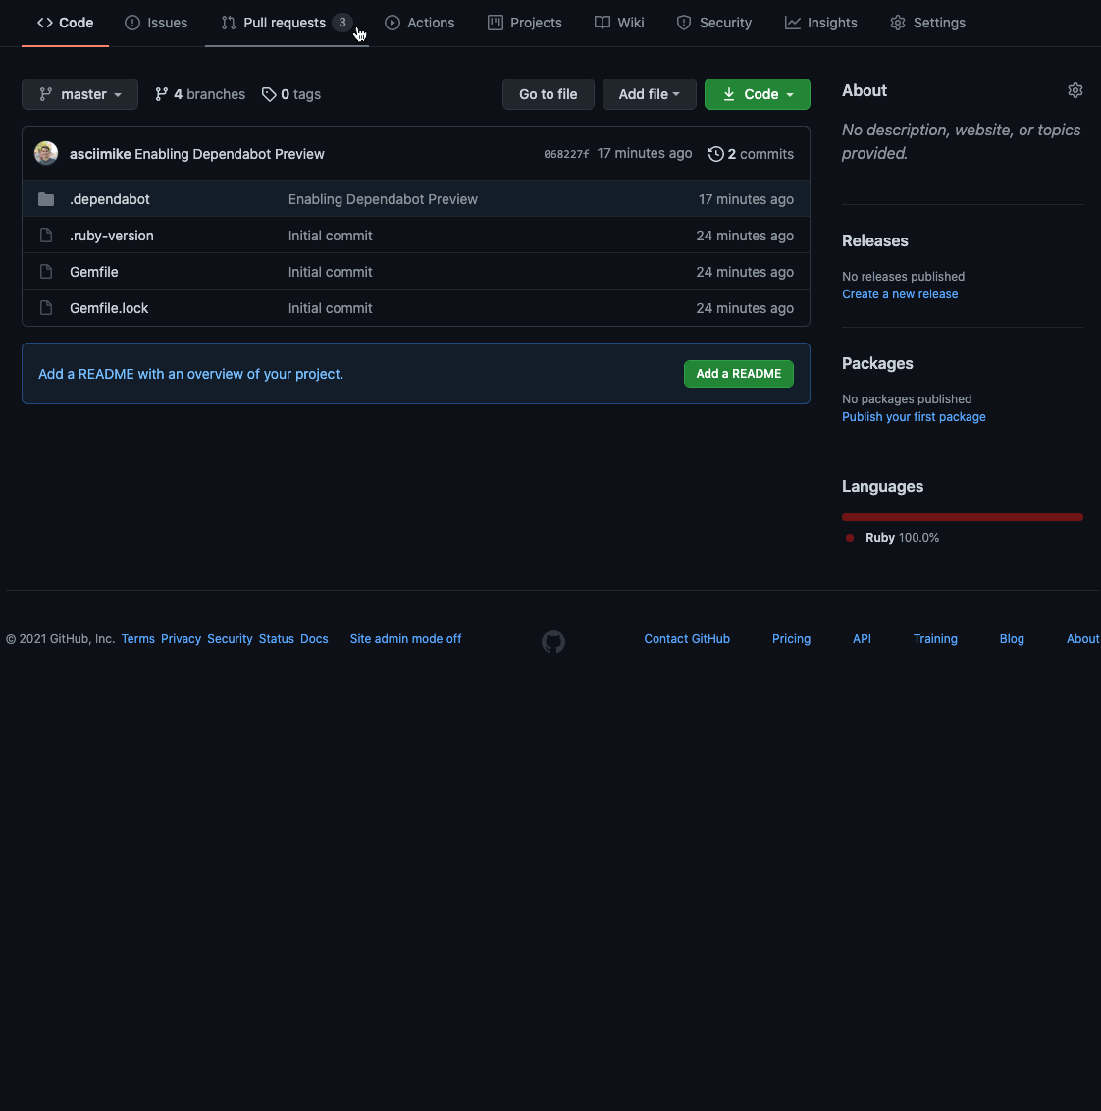
Task: Open the .dependabot folder
Action: point(110,199)
